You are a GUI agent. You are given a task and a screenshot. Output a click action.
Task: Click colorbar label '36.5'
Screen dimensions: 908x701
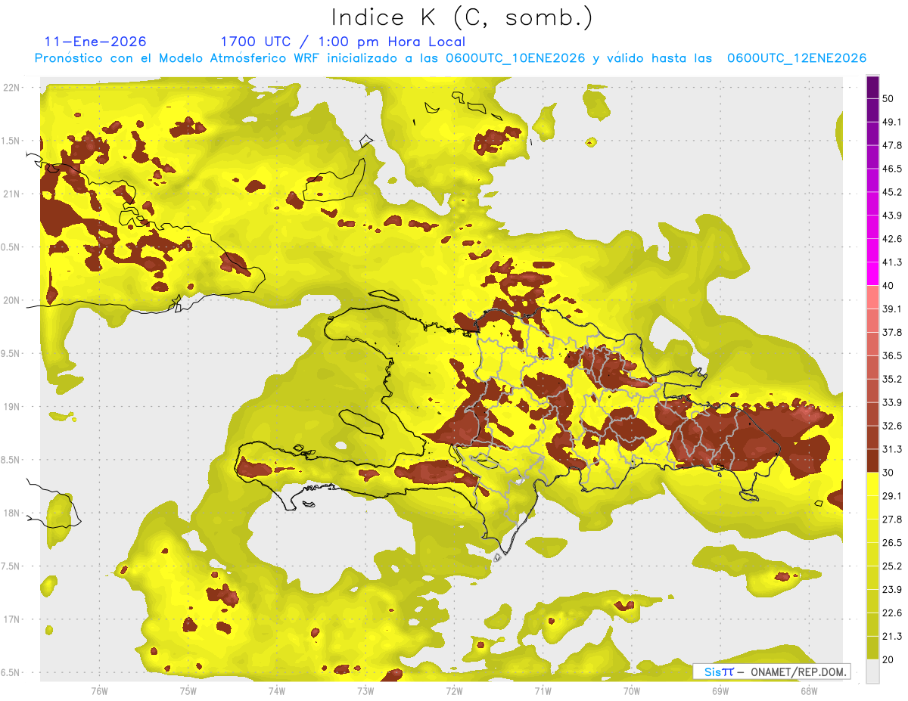click(892, 355)
